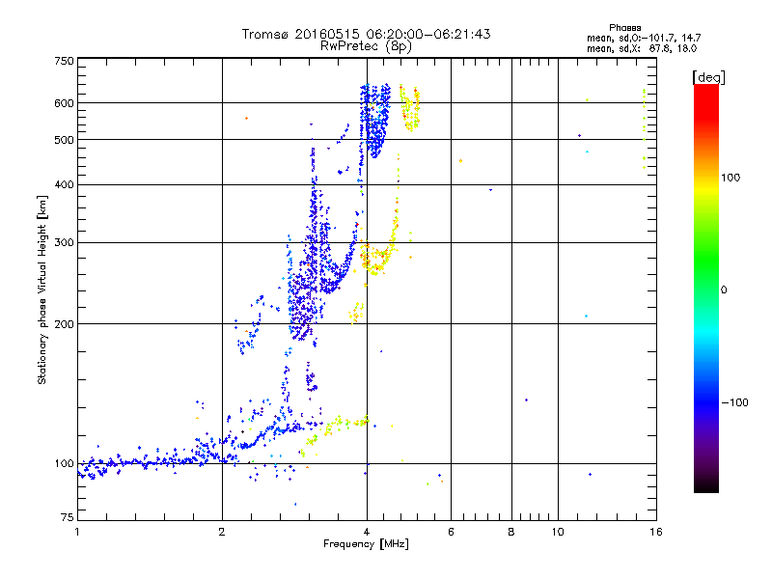Image resolution: width=772 pixels, height=579 pixels.
Task: Click the y-axis tick label '400'
Action: point(64,184)
